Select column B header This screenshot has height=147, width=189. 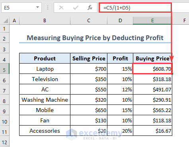pyautogui.click(x=45, y=21)
